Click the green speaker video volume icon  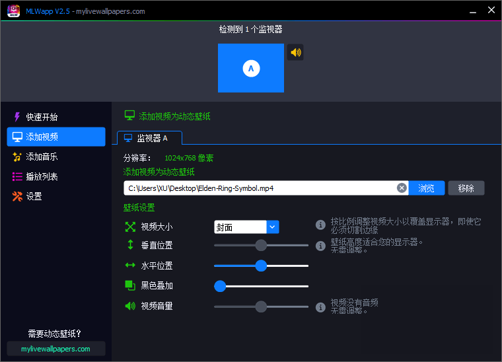(130, 306)
